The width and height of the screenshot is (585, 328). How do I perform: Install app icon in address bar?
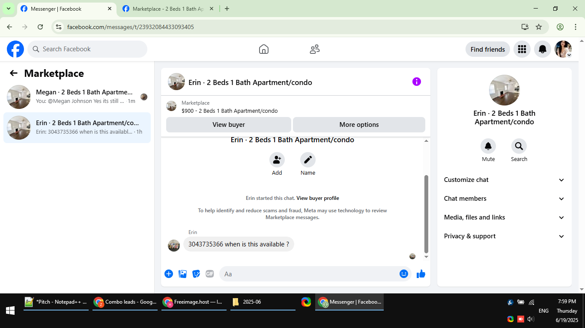525,27
